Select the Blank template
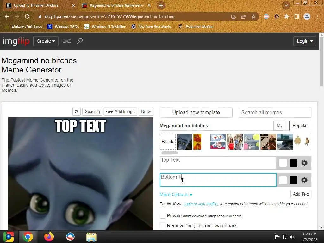The height and width of the screenshot is (243, 324). point(168,142)
